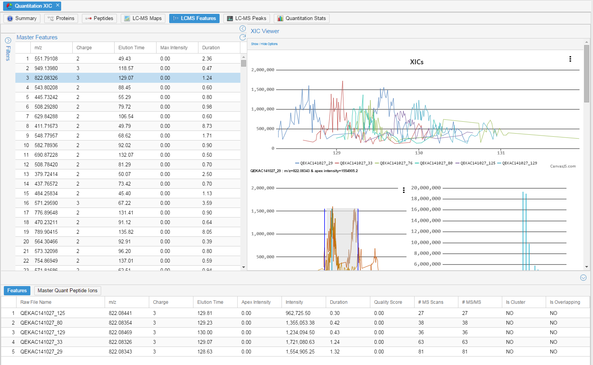This screenshot has width=593, height=365.
Task: Open the XICs chart options menu
Action: 570,59
